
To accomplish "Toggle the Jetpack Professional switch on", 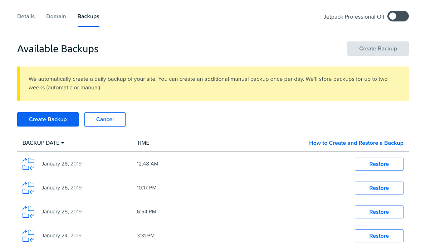I will (x=398, y=16).
